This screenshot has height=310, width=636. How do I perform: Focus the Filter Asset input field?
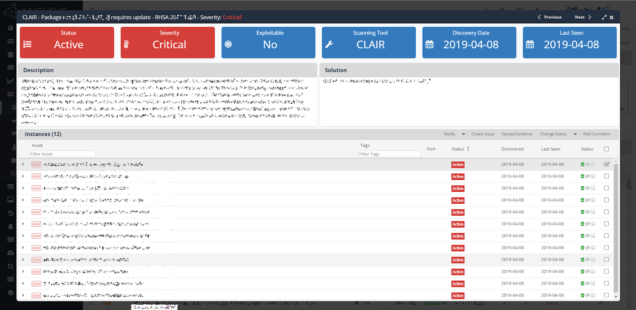(x=62, y=154)
